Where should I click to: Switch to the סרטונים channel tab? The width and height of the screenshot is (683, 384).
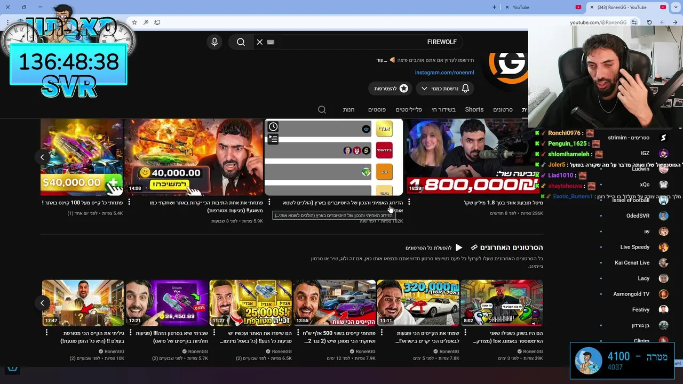(503, 109)
